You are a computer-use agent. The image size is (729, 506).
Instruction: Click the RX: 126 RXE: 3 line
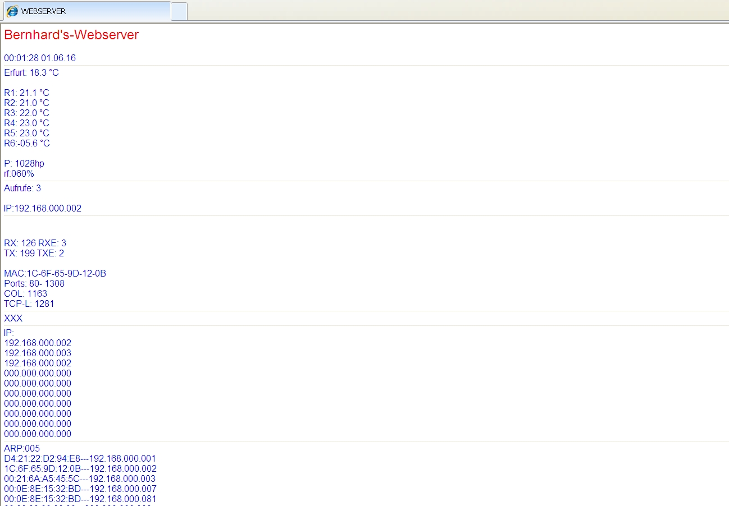[x=35, y=243]
